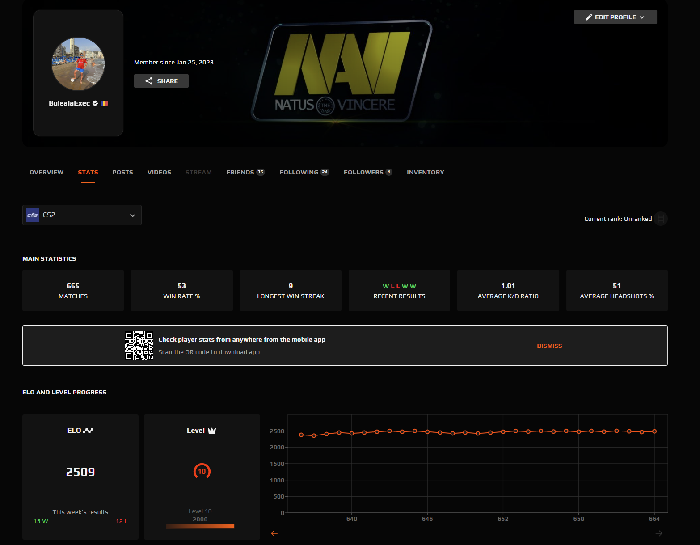
Task: Show the Followers tab
Action: coord(368,172)
